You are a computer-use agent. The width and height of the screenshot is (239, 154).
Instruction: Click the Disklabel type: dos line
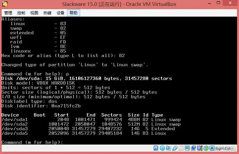click(29, 101)
